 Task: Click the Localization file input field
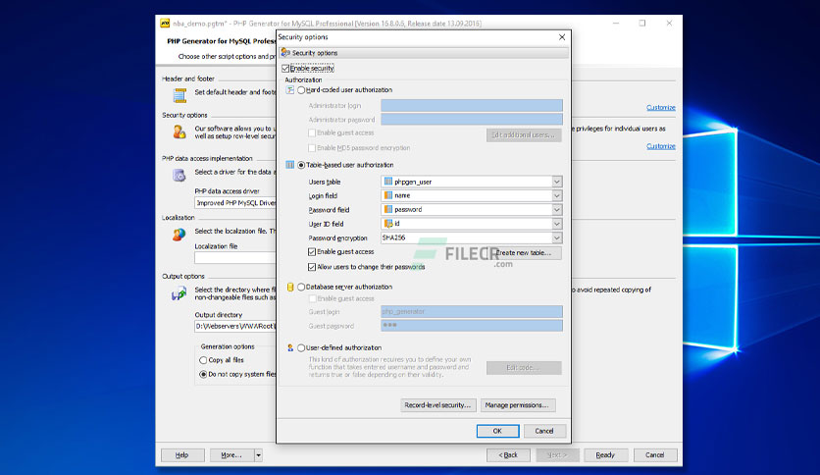pos(235,258)
